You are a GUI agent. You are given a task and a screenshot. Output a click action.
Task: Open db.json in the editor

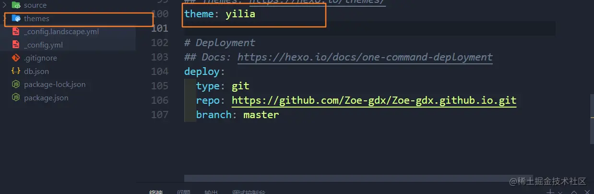[36, 71]
